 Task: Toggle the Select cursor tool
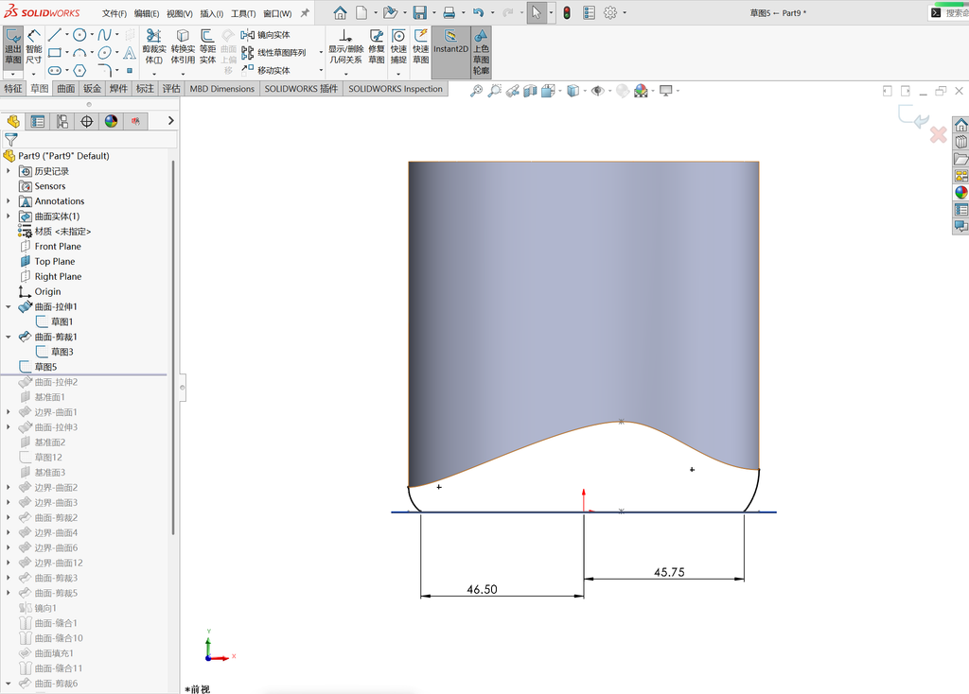click(x=536, y=12)
